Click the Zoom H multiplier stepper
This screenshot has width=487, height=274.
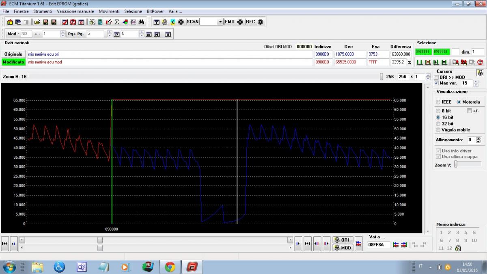click(x=428, y=77)
